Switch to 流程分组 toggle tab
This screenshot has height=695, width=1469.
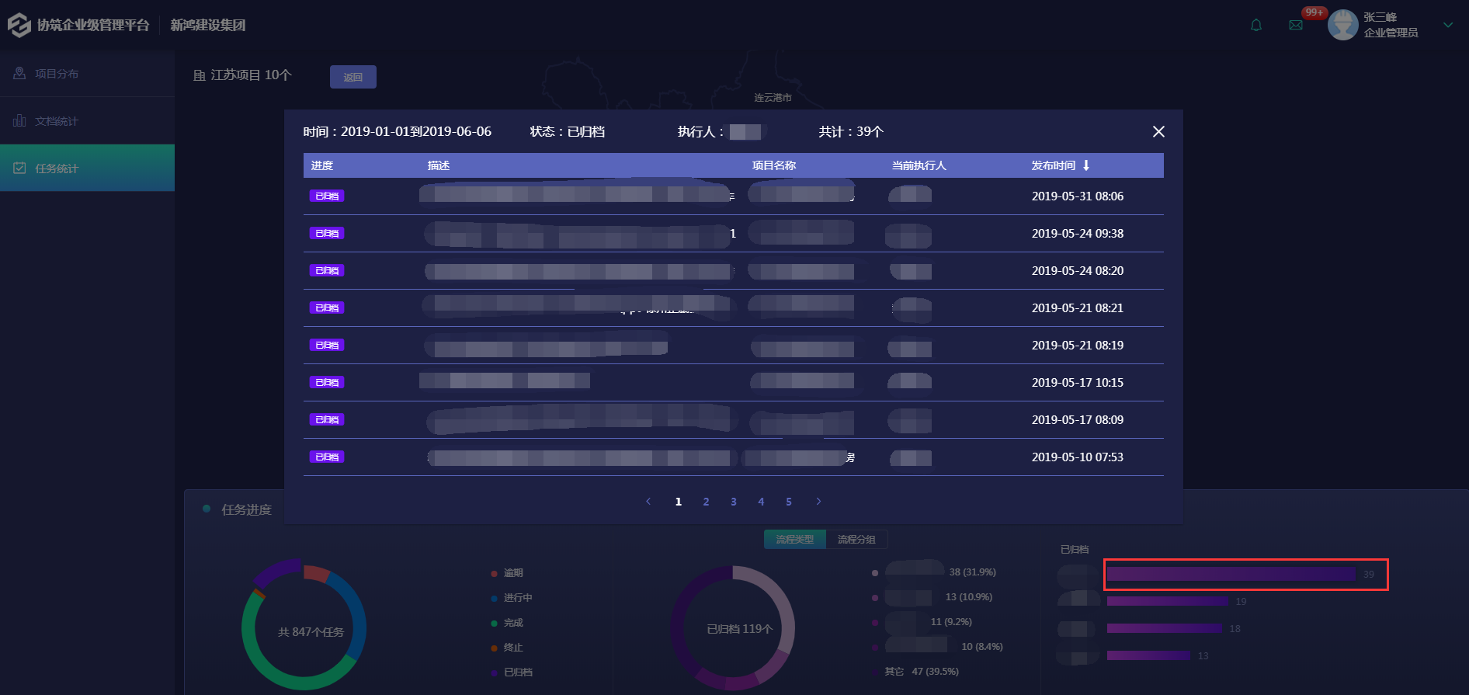856,540
